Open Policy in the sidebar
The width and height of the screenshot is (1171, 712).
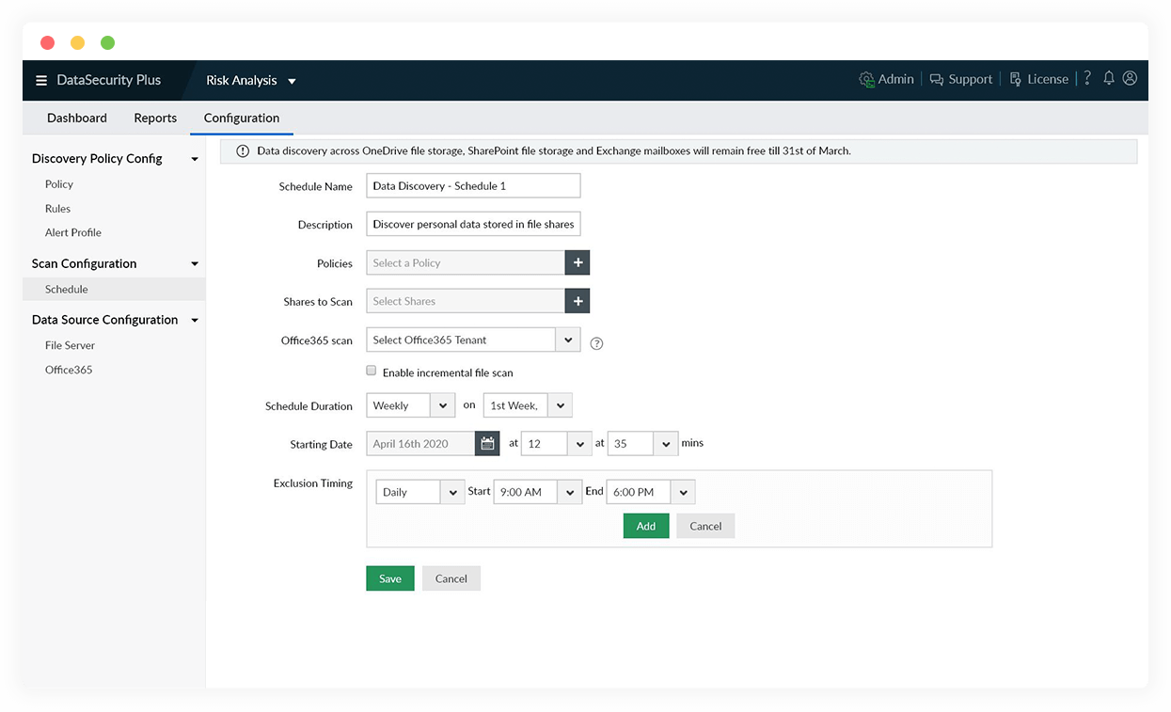59,184
